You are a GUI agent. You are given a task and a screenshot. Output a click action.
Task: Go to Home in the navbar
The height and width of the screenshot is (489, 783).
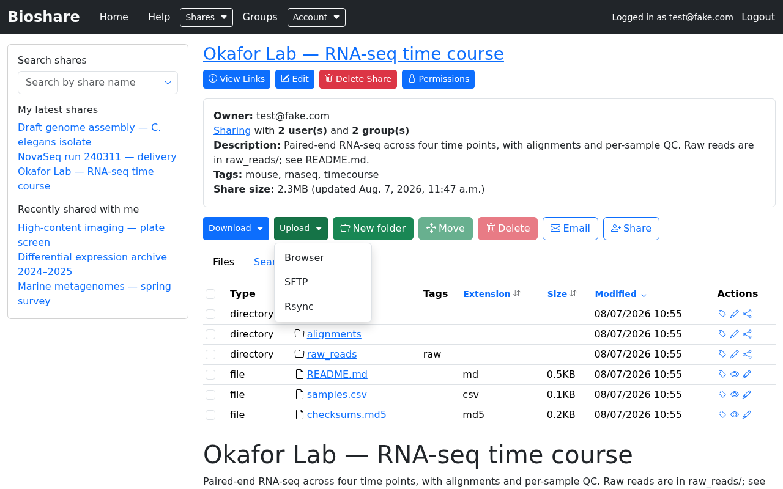114,17
